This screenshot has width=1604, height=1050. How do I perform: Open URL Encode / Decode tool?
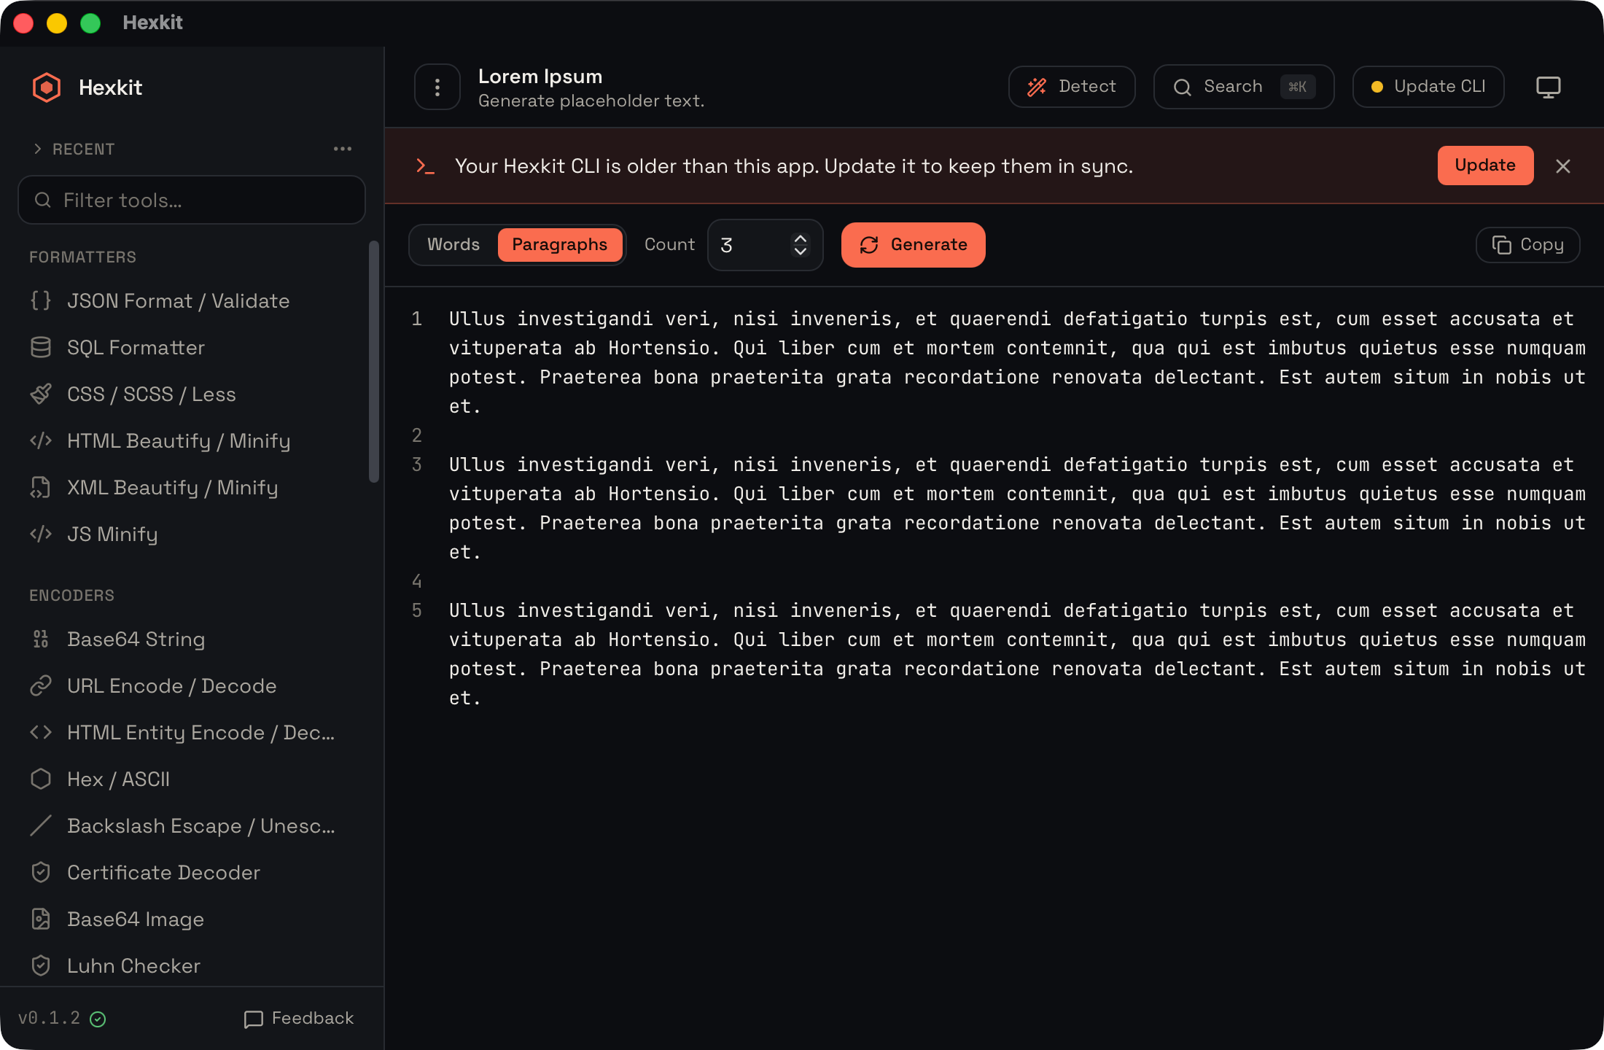191,685
